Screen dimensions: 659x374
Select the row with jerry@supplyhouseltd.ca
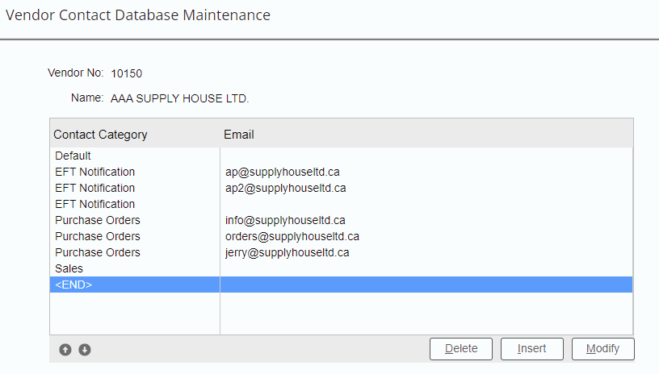coord(287,252)
